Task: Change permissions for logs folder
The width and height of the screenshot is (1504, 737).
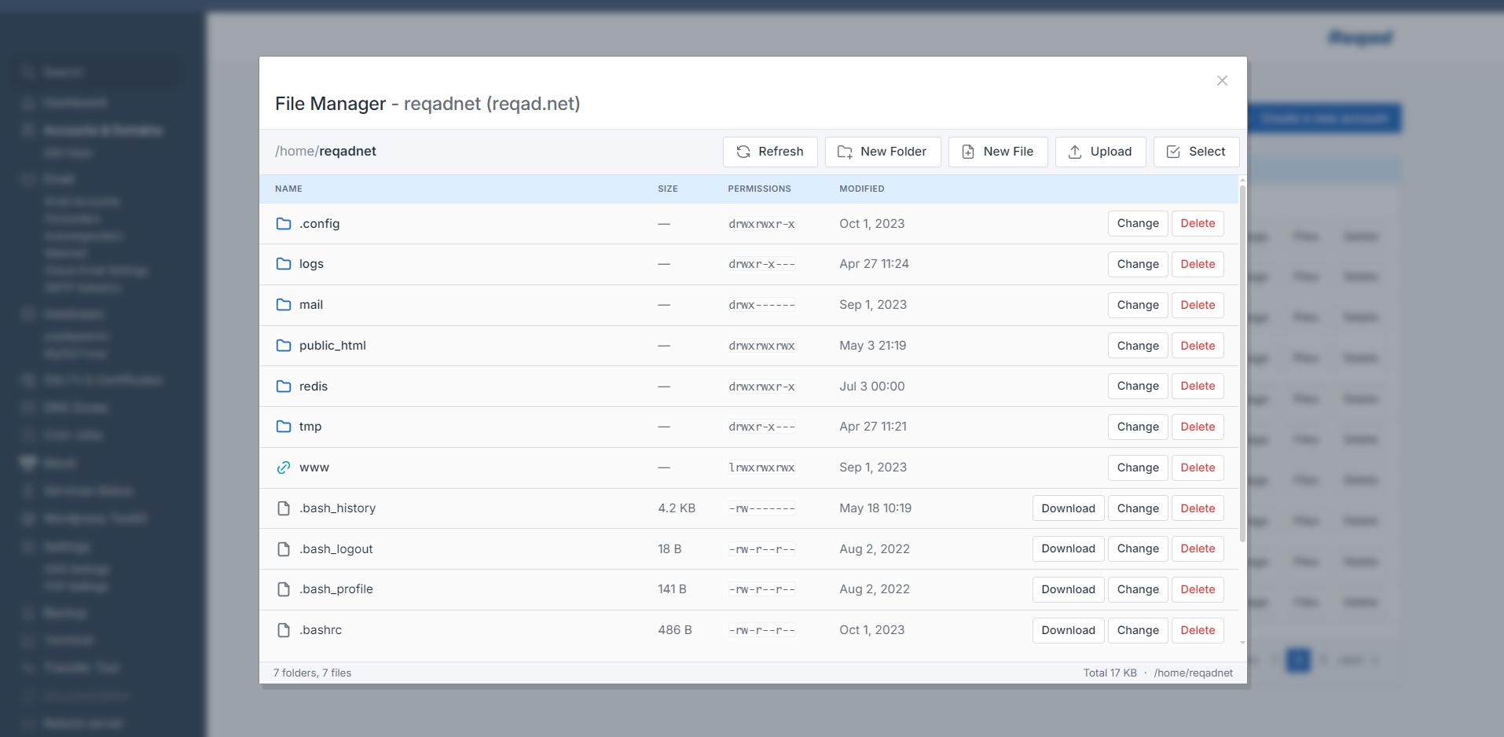Action: coord(1138,264)
